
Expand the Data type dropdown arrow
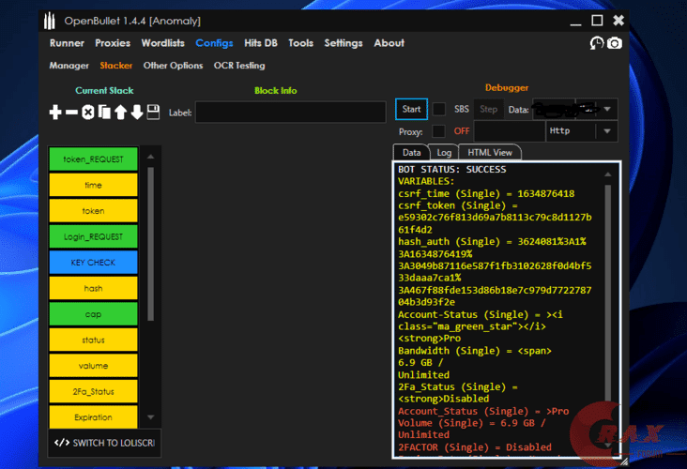[x=608, y=109]
